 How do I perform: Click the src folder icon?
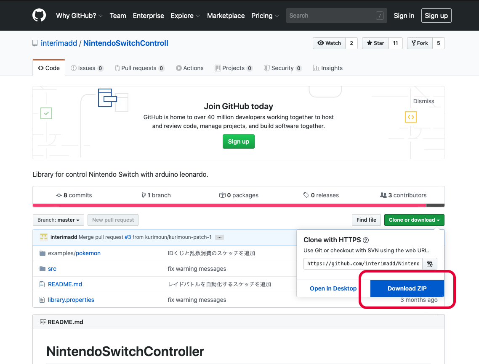(43, 269)
